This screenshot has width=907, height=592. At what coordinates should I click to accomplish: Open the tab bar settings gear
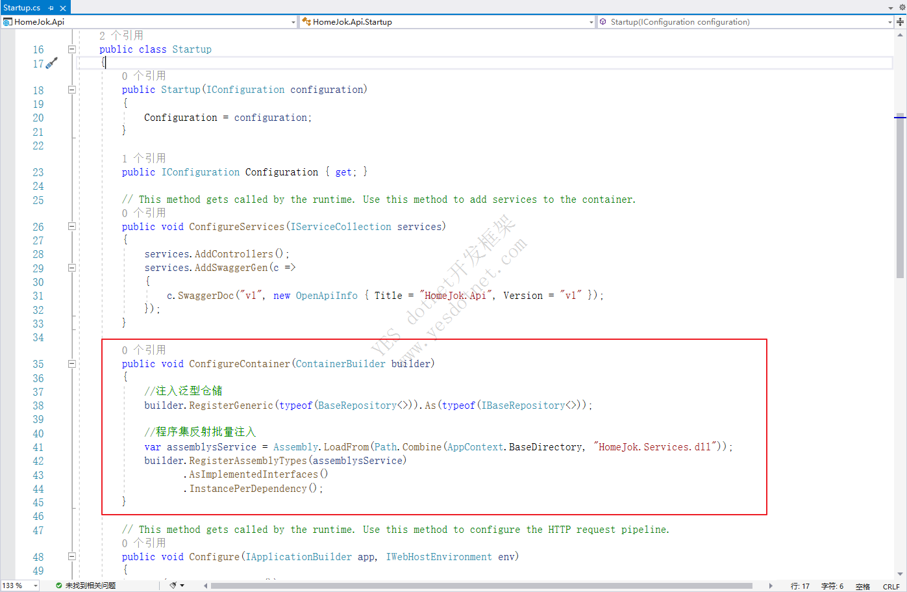point(901,7)
